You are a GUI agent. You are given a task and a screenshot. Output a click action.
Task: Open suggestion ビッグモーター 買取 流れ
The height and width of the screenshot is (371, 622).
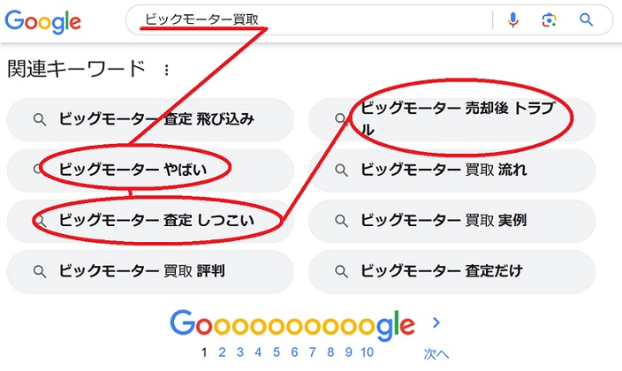[444, 170]
